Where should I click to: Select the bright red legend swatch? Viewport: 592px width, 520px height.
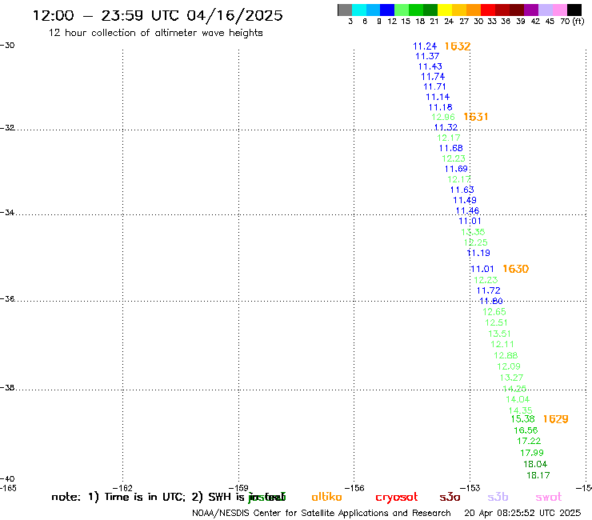pyautogui.click(x=488, y=10)
